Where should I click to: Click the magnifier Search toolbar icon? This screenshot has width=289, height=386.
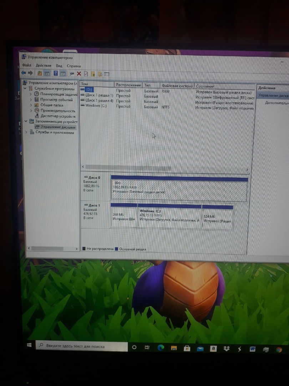[100, 74]
